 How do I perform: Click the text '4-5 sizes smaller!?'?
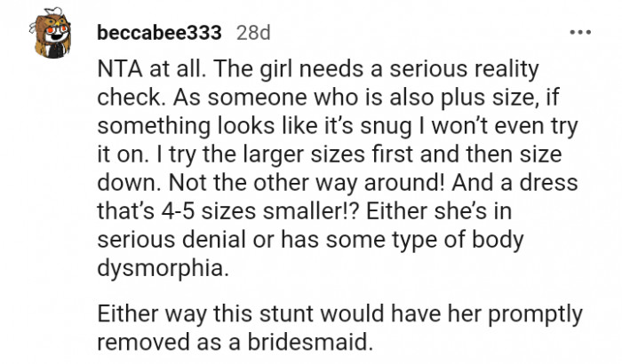(259, 211)
